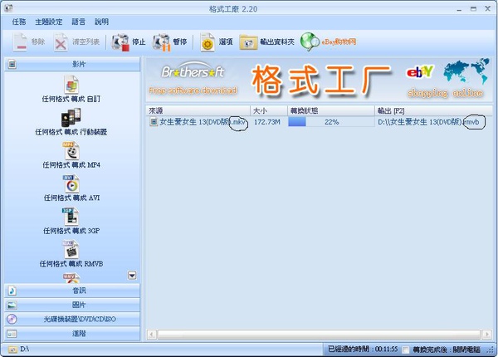Click the scroll right arrow of task list
This screenshot has width=498, height=357.
[x=486, y=334]
